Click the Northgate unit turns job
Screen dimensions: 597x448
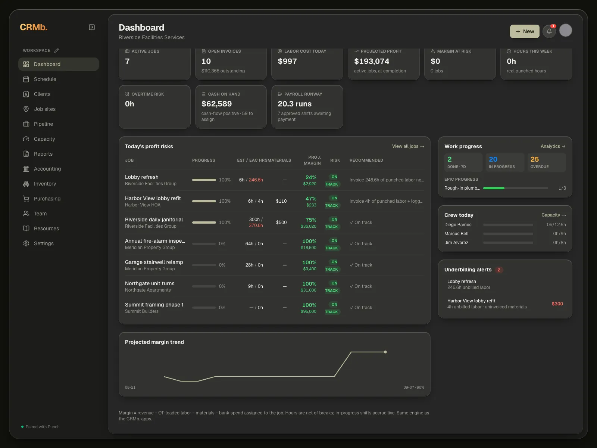point(275,286)
